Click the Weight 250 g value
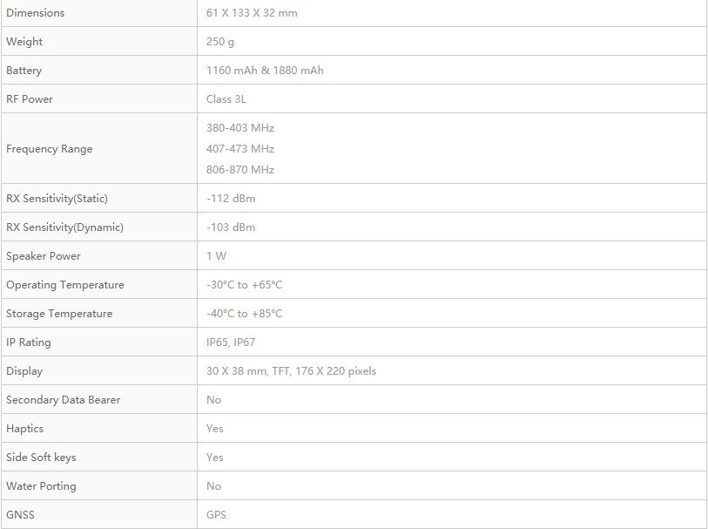This screenshot has width=709, height=529. coord(220,42)
